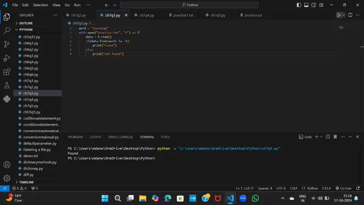This screenshot has width=364, height=205.
Task: Open the Explorer view in activity bar
Action: 7,17
